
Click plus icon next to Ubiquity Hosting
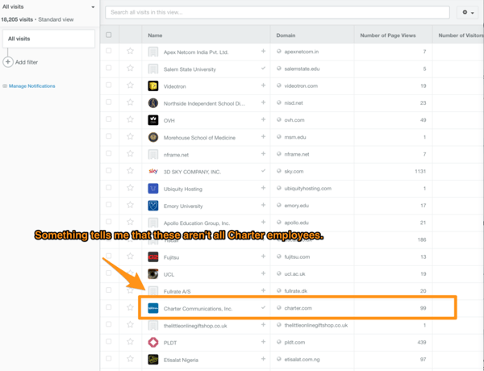coord(263,188)
